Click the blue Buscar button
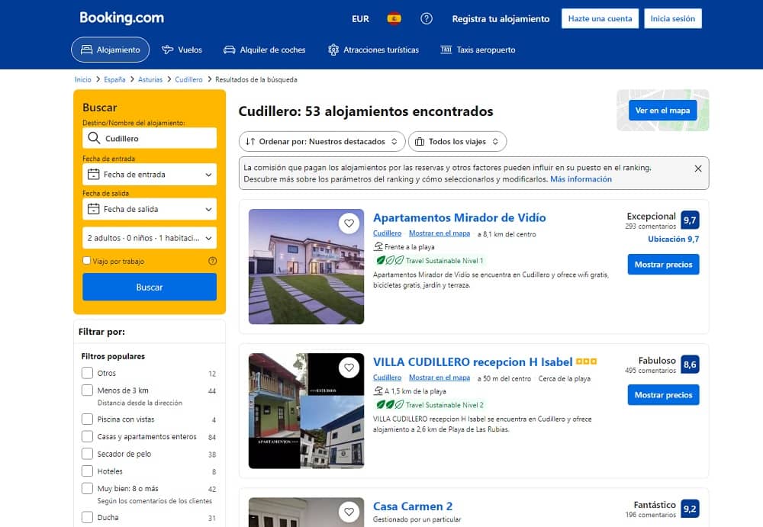Viewport: 763px width, 527px height. click(x=150, y=287)
